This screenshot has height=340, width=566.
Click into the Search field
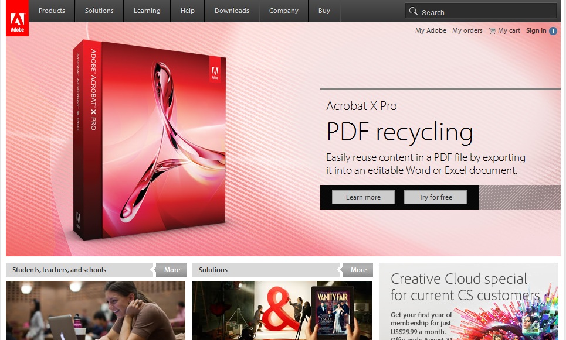(481, 11)
